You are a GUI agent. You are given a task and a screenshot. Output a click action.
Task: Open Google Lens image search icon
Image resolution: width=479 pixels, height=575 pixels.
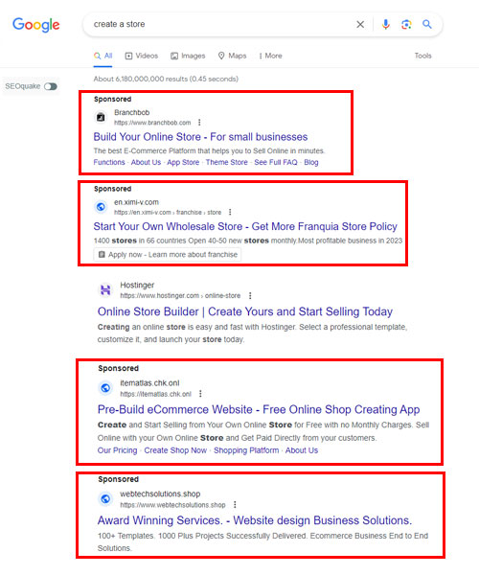[x=406, y=25]
